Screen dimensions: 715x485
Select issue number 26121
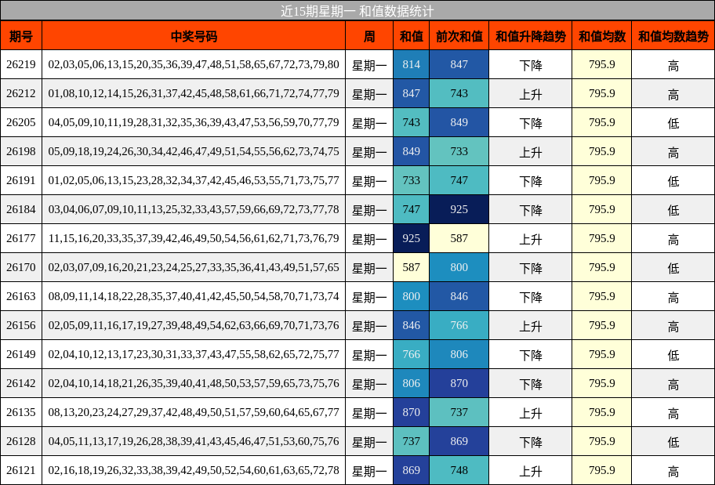coord(21,470)
